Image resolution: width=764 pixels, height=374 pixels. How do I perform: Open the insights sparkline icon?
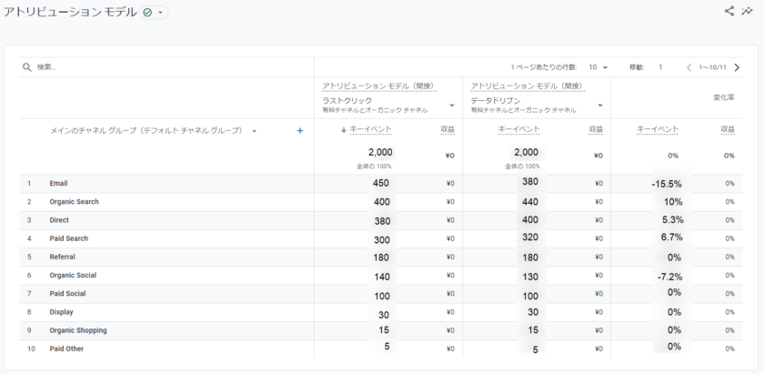point(747,12)
